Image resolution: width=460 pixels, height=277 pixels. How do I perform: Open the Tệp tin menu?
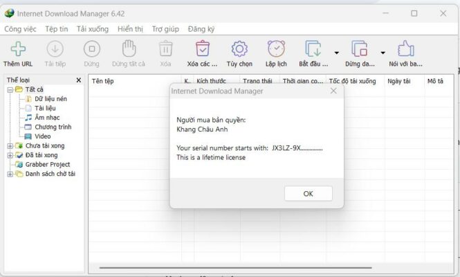(x=56, y=29)
